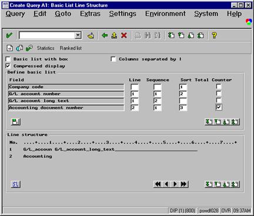The image size is (254, 216).
Task: Click last page icon in Line structure
Action: tap(235, 184)
